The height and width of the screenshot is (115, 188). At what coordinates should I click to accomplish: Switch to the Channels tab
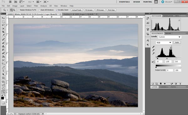(x=164, y=87)
